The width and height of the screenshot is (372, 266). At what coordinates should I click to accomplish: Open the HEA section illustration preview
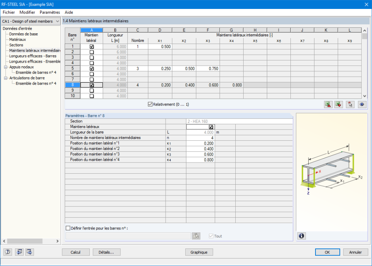click(x=332, y=172)
